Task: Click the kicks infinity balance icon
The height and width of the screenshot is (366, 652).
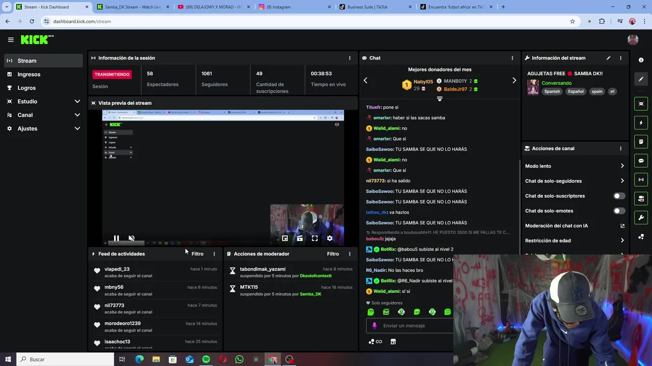Action: pyautogui.click(x=375, y=342)
